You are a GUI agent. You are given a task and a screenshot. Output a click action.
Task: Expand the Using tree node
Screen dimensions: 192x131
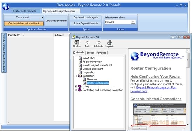[x=76, y=86]
